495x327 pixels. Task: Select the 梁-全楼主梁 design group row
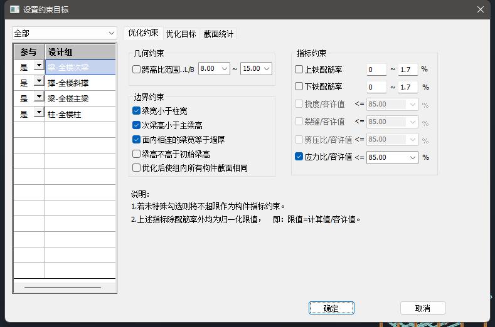point(80,99)
